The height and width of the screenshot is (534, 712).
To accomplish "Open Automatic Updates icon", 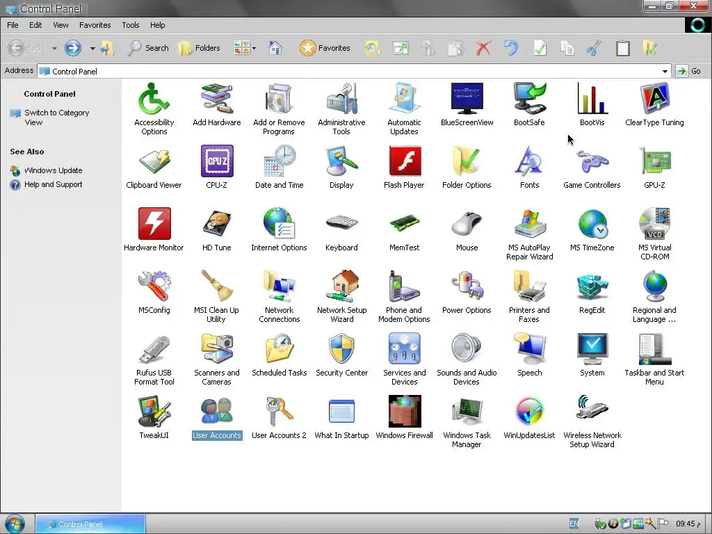I will tap(404, 99).
